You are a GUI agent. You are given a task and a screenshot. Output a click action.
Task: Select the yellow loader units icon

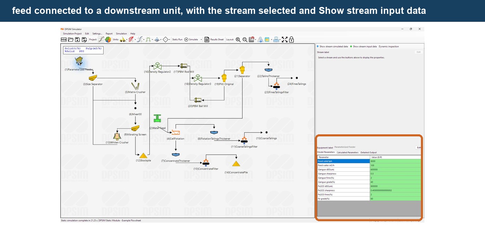[123, 39]
